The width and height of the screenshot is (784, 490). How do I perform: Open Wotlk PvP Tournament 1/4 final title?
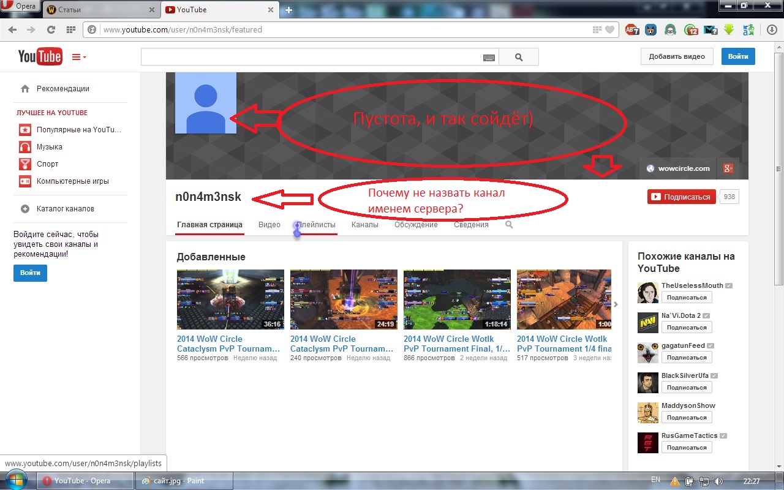564,344
